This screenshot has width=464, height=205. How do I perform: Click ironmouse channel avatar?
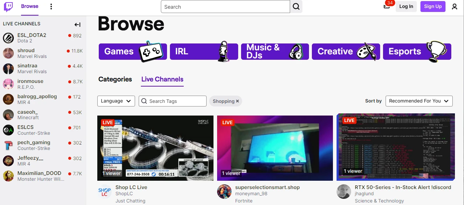(x=8, y=84)
